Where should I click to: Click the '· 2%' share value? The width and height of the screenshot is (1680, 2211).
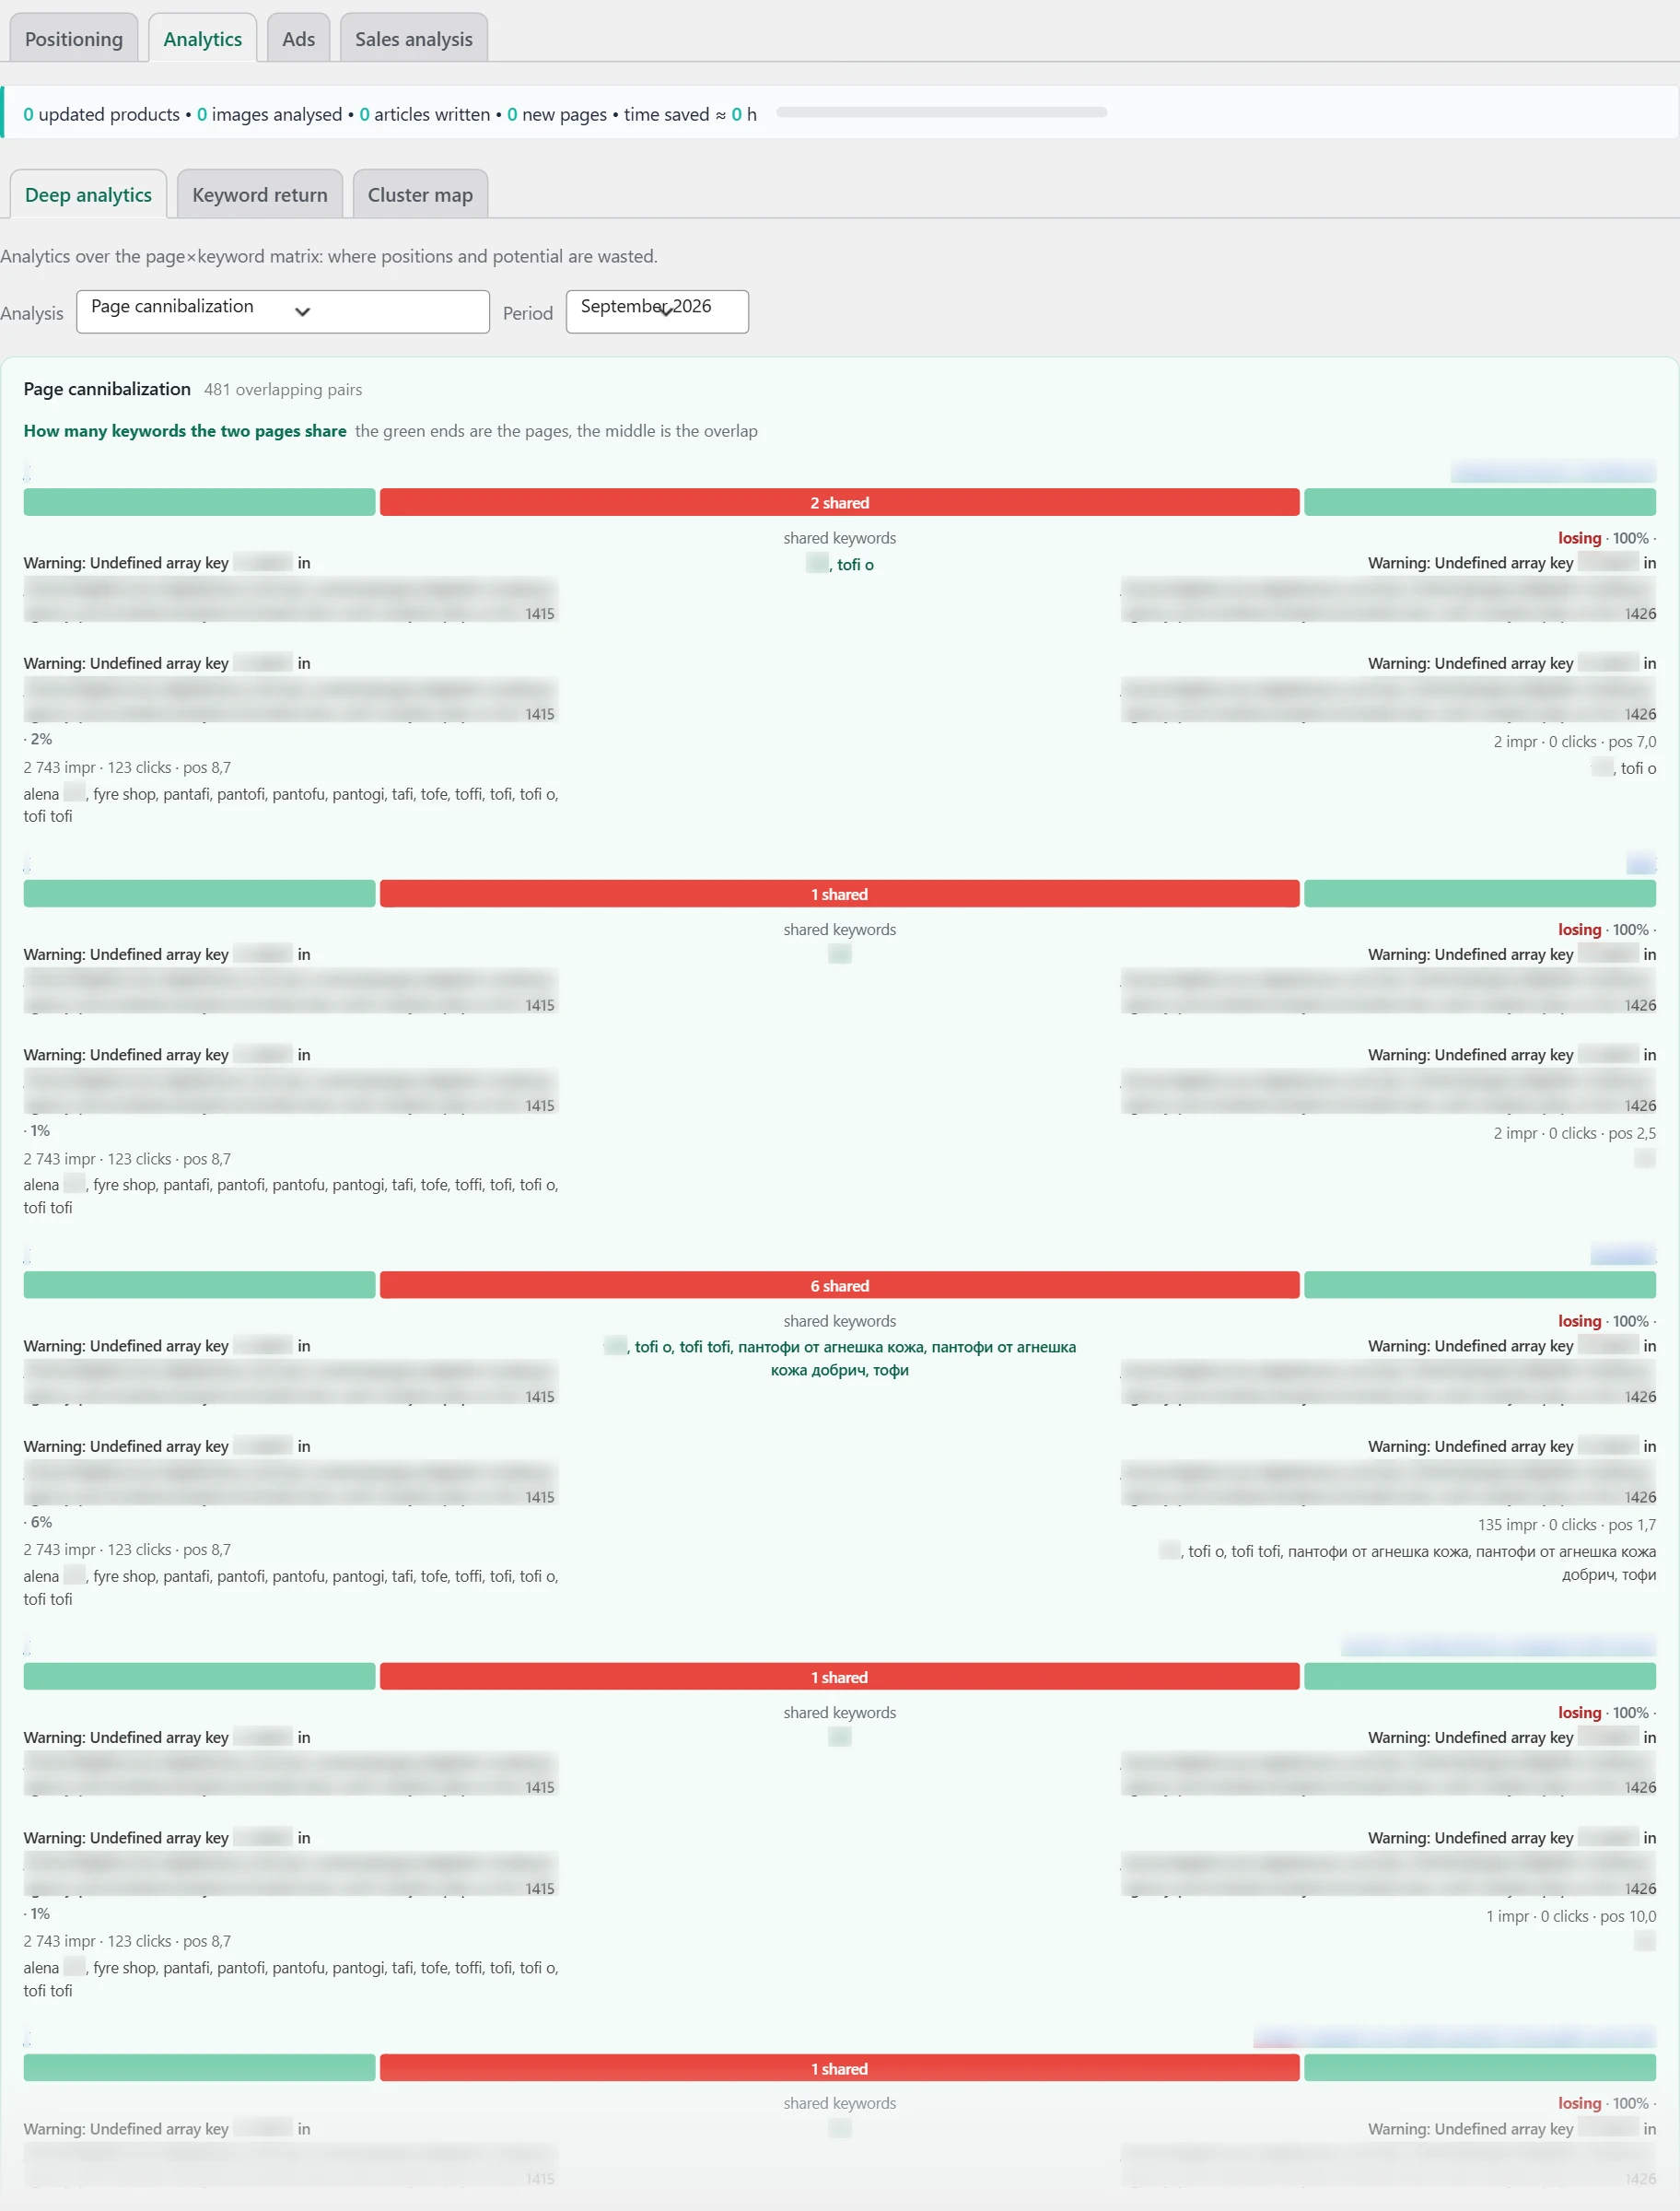[38, 738]
